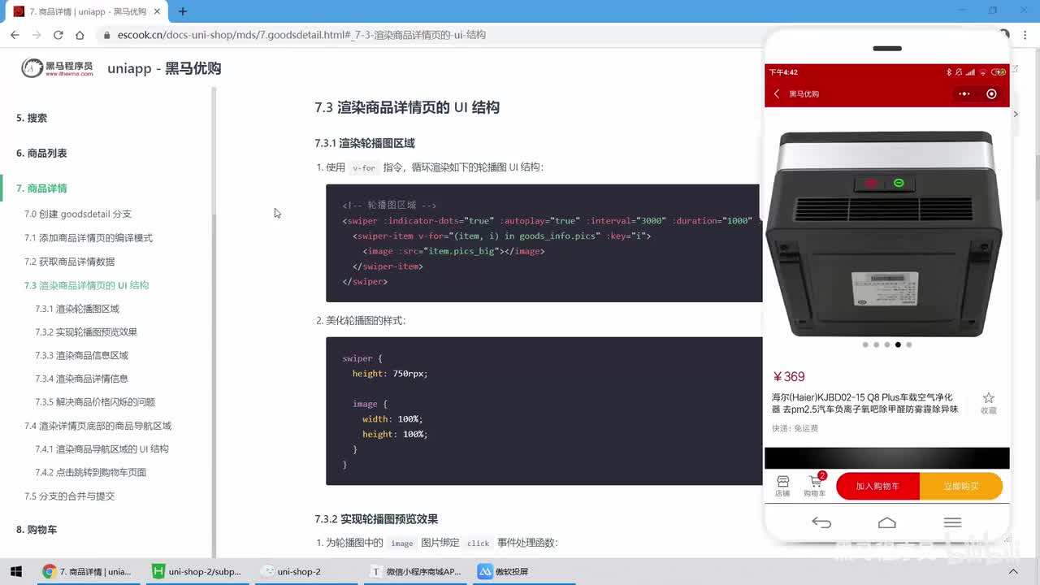Image resolution: width=1040 pixels, height=585 pixels.
Task: Jump to 7.4.2 点击跳转到购物车页面
Action: pyautogui.click(x=91, y=472)
